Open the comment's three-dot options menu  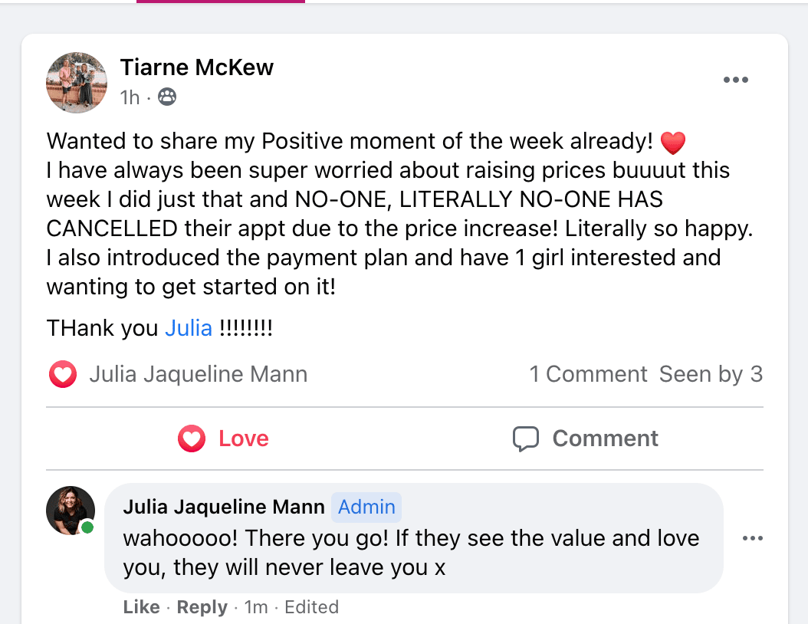[x=753, y=539]
